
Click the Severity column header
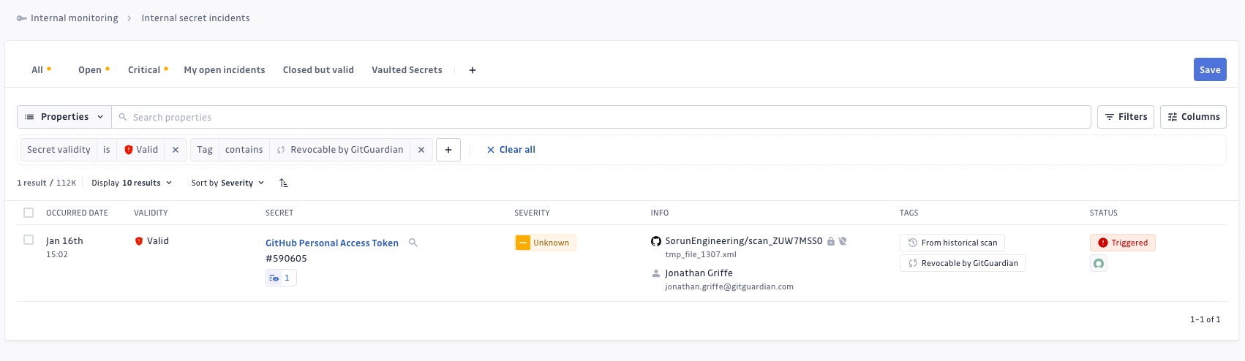(532, 213)
